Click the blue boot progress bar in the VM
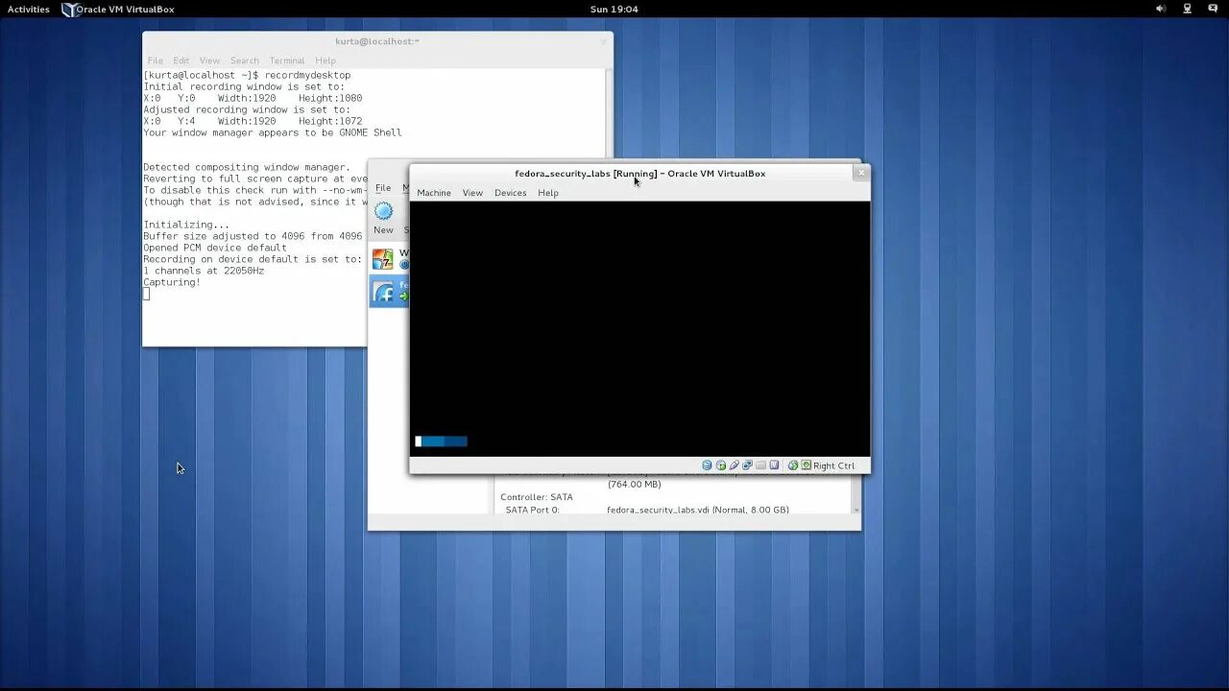 pos(442,441)
